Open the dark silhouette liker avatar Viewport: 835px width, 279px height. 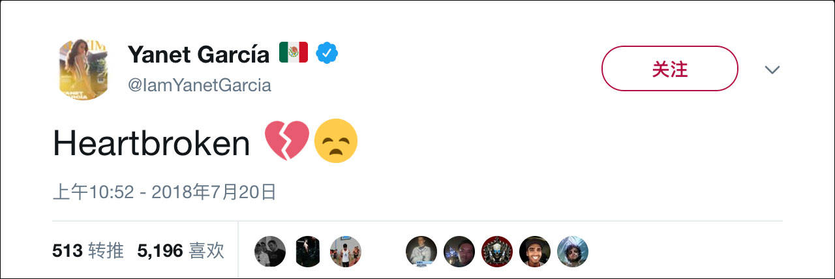[308, 252]
